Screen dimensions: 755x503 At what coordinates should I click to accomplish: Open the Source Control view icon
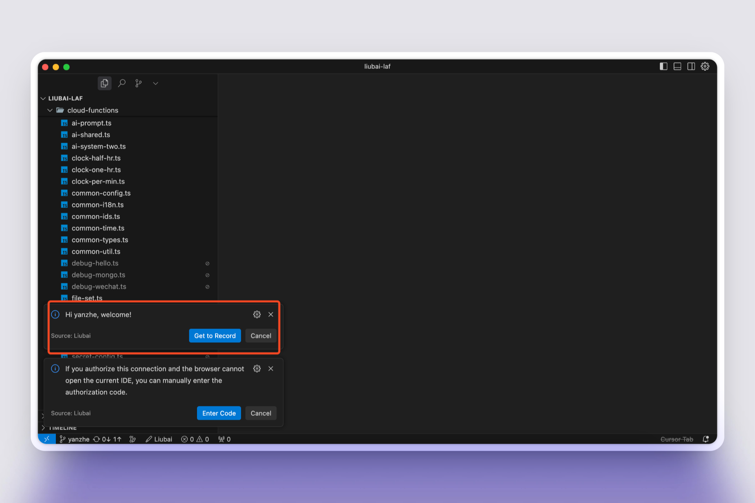click(138, 83)
